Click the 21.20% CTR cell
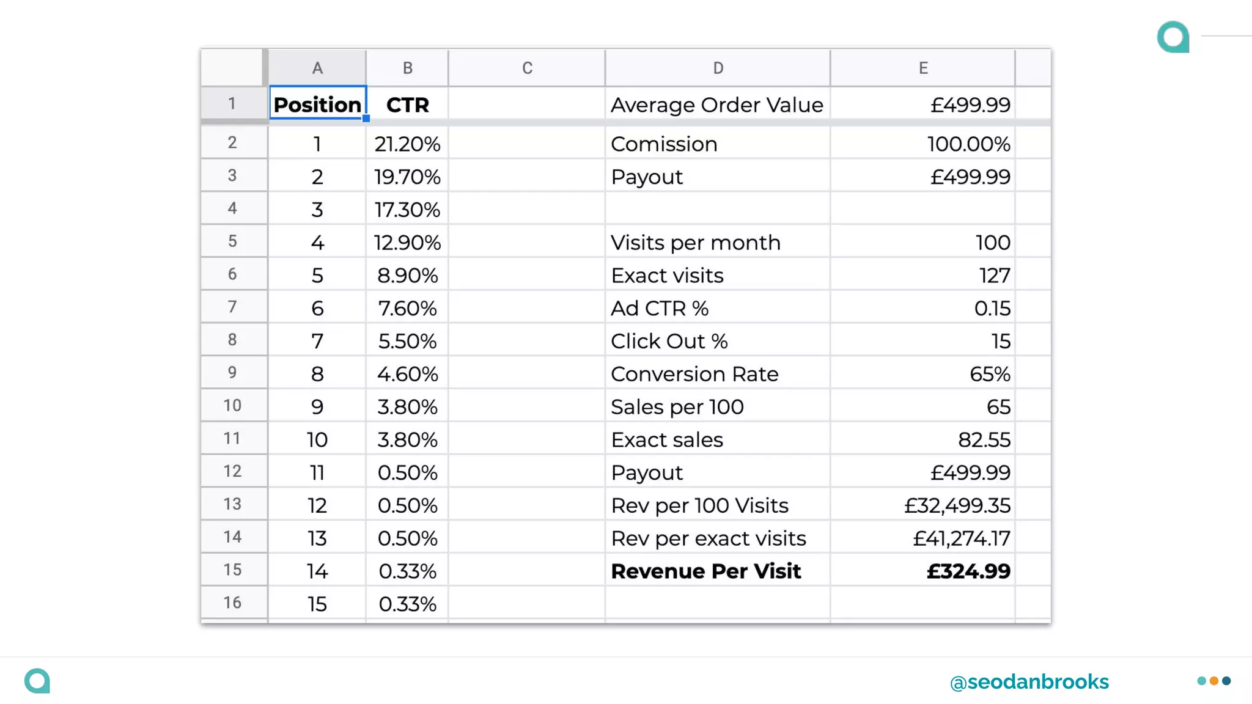 [407, 144]
